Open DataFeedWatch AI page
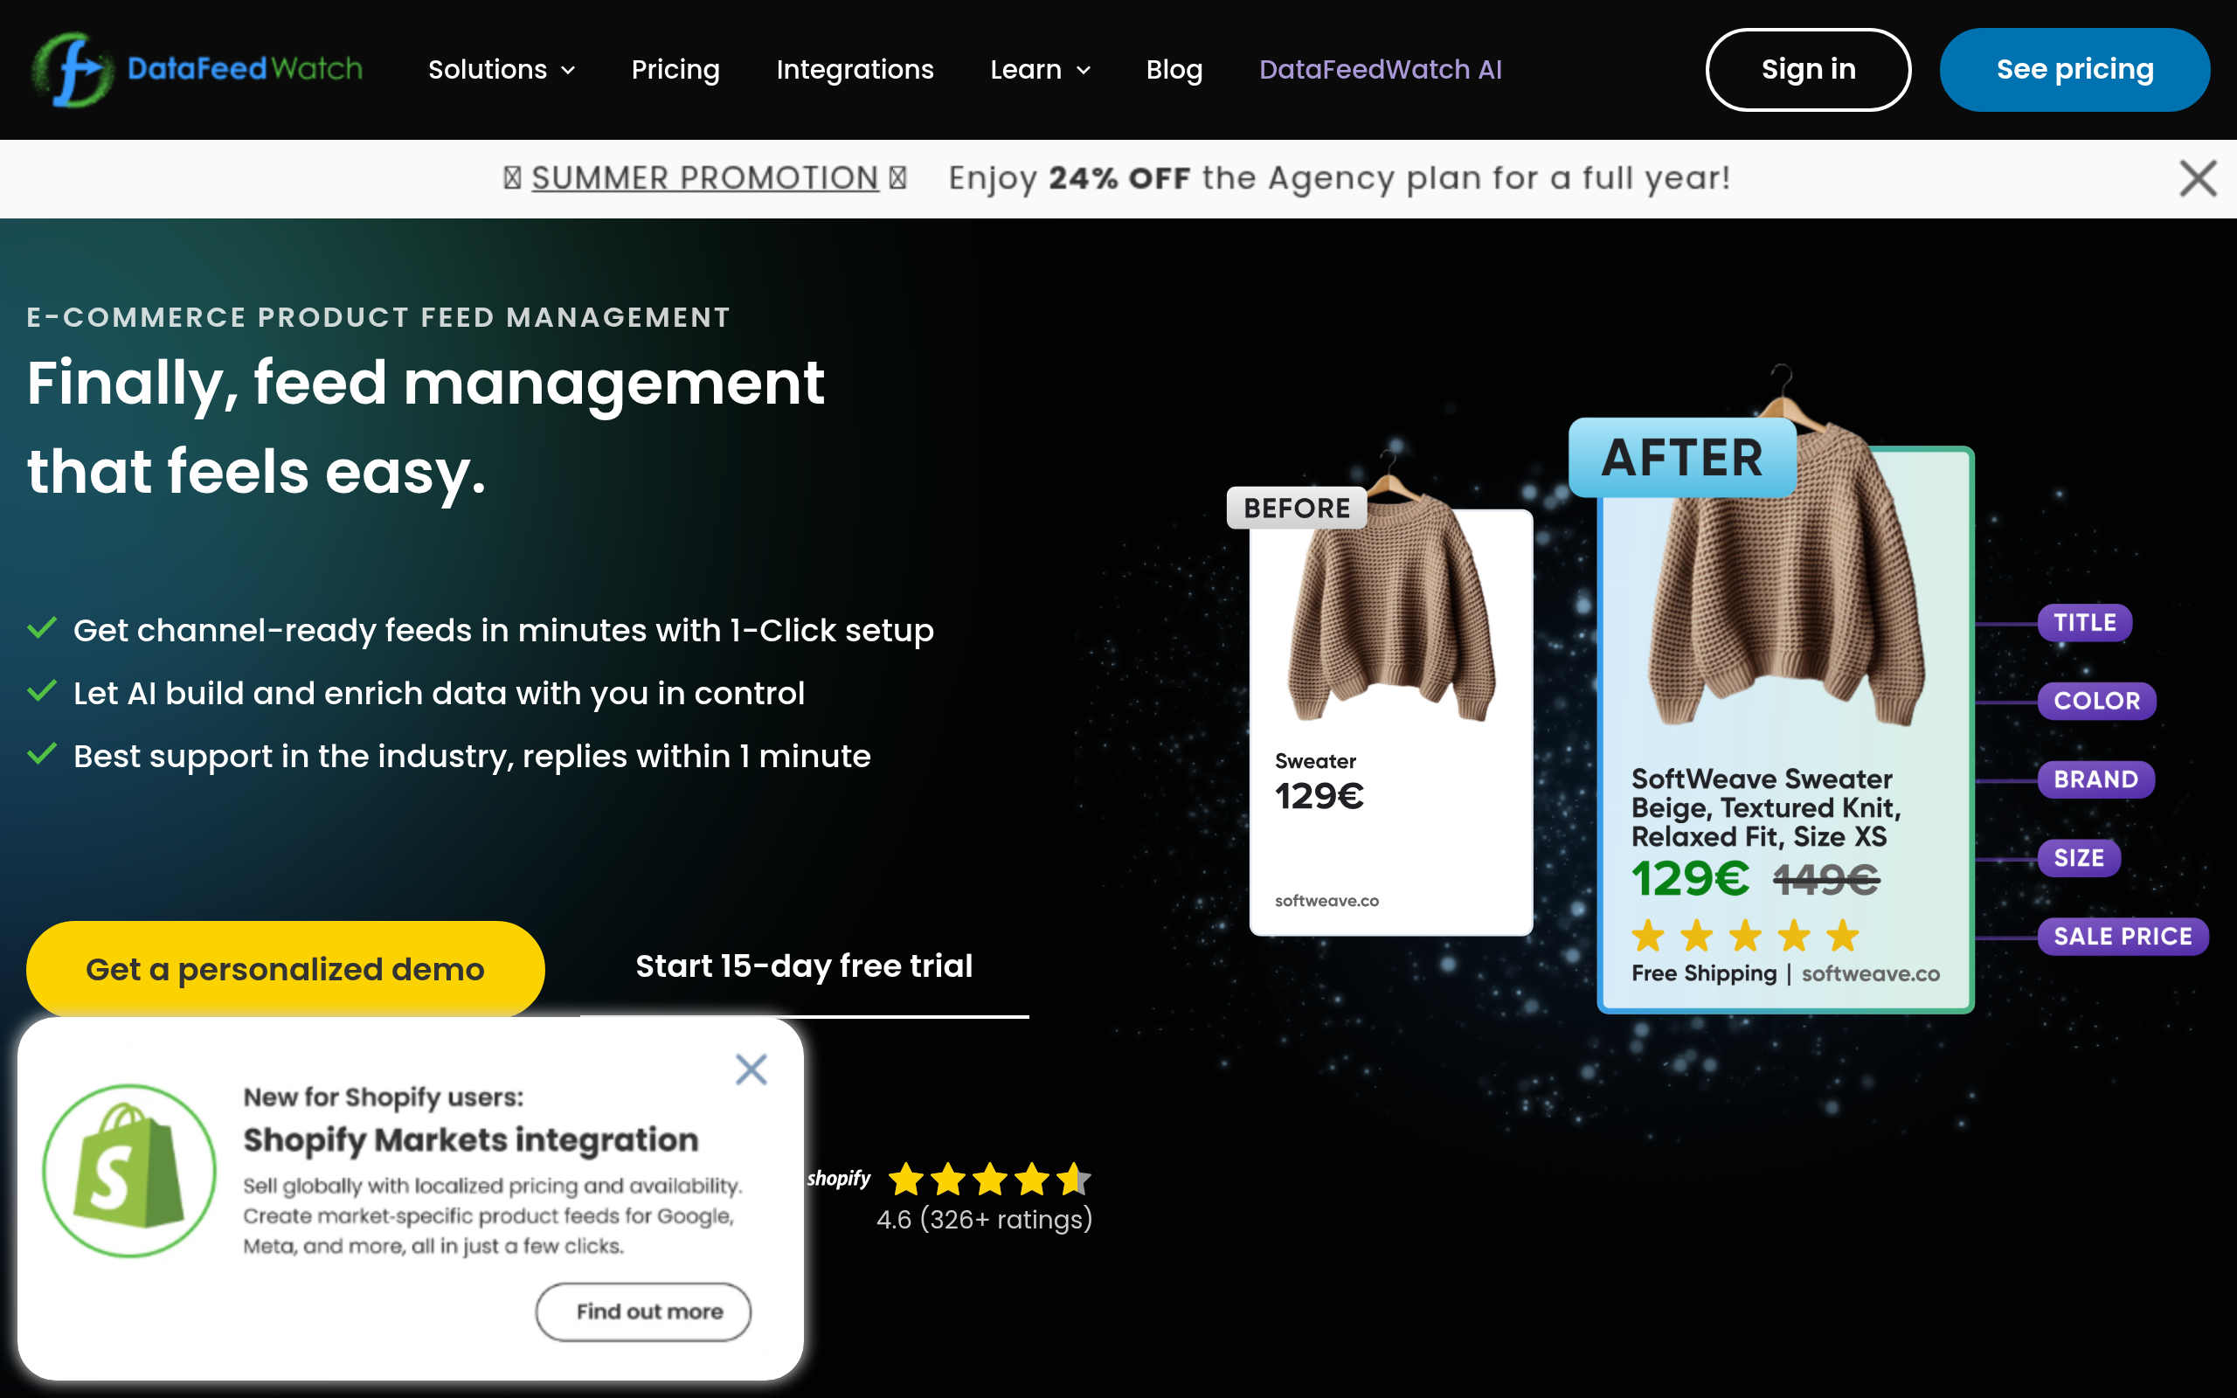Viewport: 2237px width, 1398px height. (x=1380, y=69)
